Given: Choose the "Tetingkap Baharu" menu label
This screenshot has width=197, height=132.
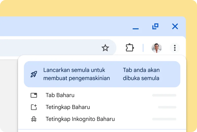Looking at the screenshot, I should 68,107.
